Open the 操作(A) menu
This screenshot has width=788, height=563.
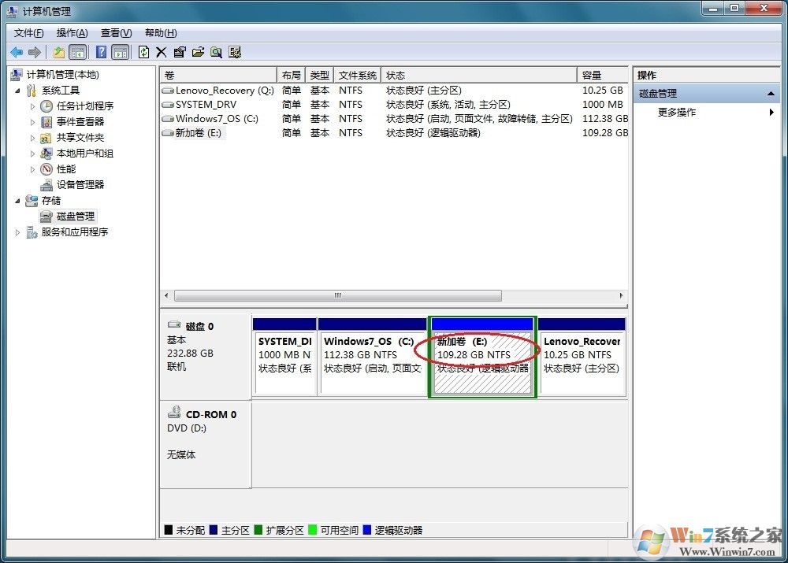(x=72, y=32)
